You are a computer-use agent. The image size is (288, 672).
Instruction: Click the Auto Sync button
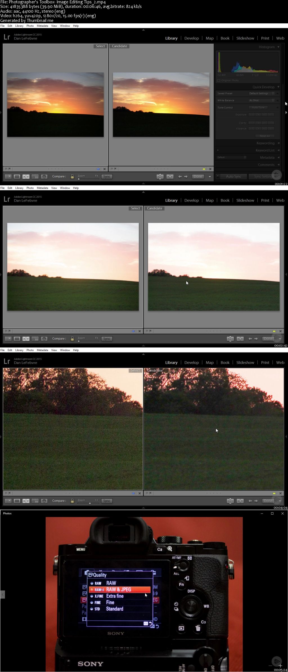tap(233, 177)
